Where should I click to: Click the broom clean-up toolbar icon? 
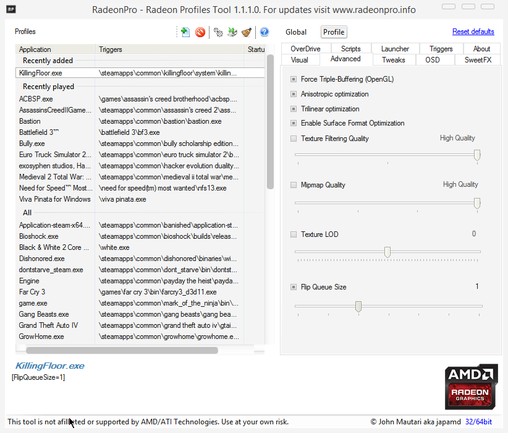tap(247, 32)
